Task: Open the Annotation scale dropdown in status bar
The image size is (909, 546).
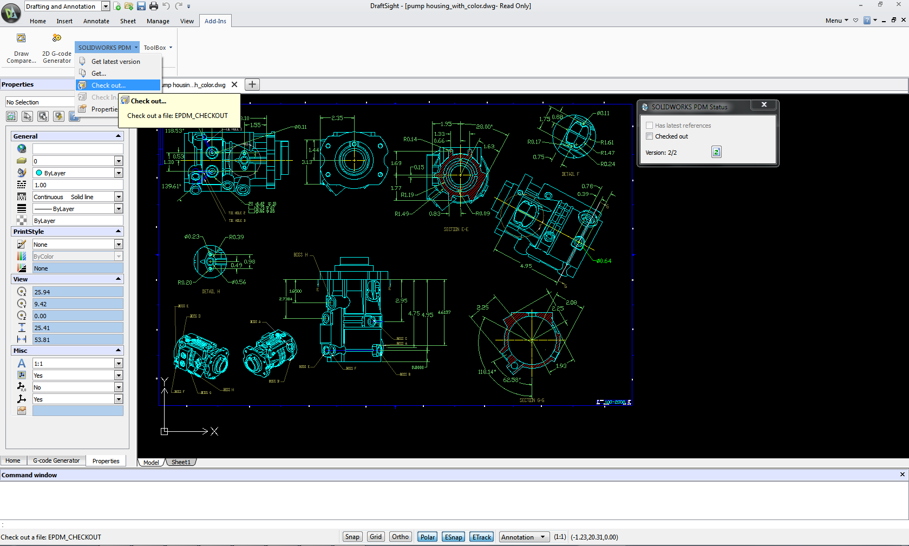Action: tap(525, 537)
